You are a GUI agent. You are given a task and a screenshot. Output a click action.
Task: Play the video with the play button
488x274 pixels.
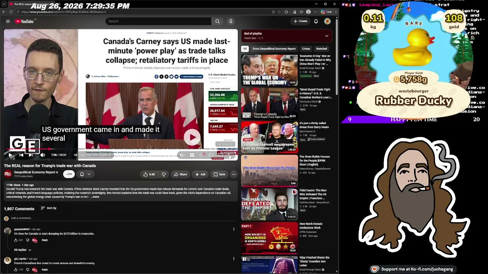[x=10, y=155]
